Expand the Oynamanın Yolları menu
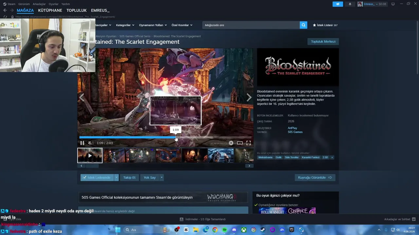This screenshot has width=419, height=235. click(x=153, y=25)
